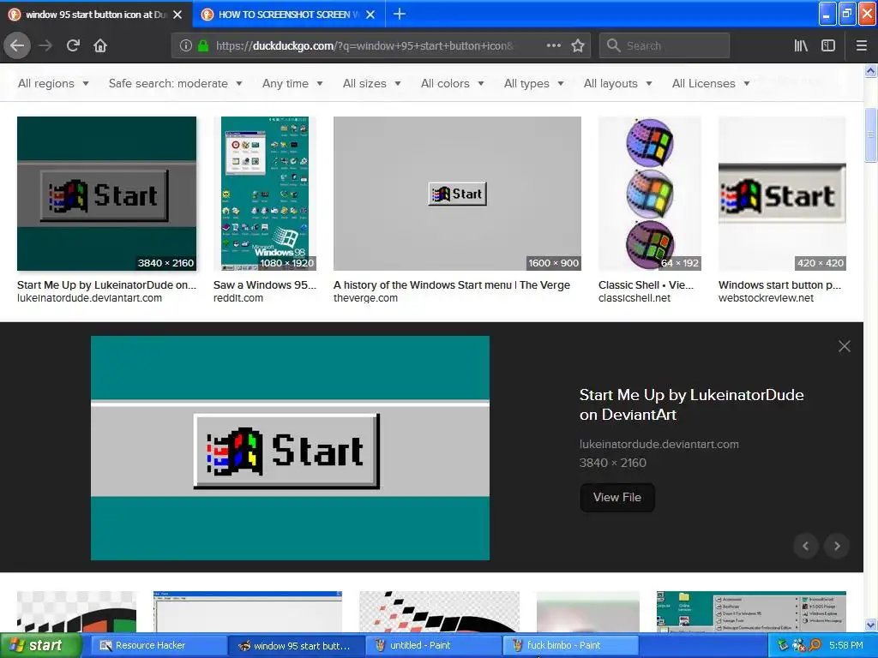Click the magnifier tray icon
Screen dimensions: 878x658
[815, 645]
